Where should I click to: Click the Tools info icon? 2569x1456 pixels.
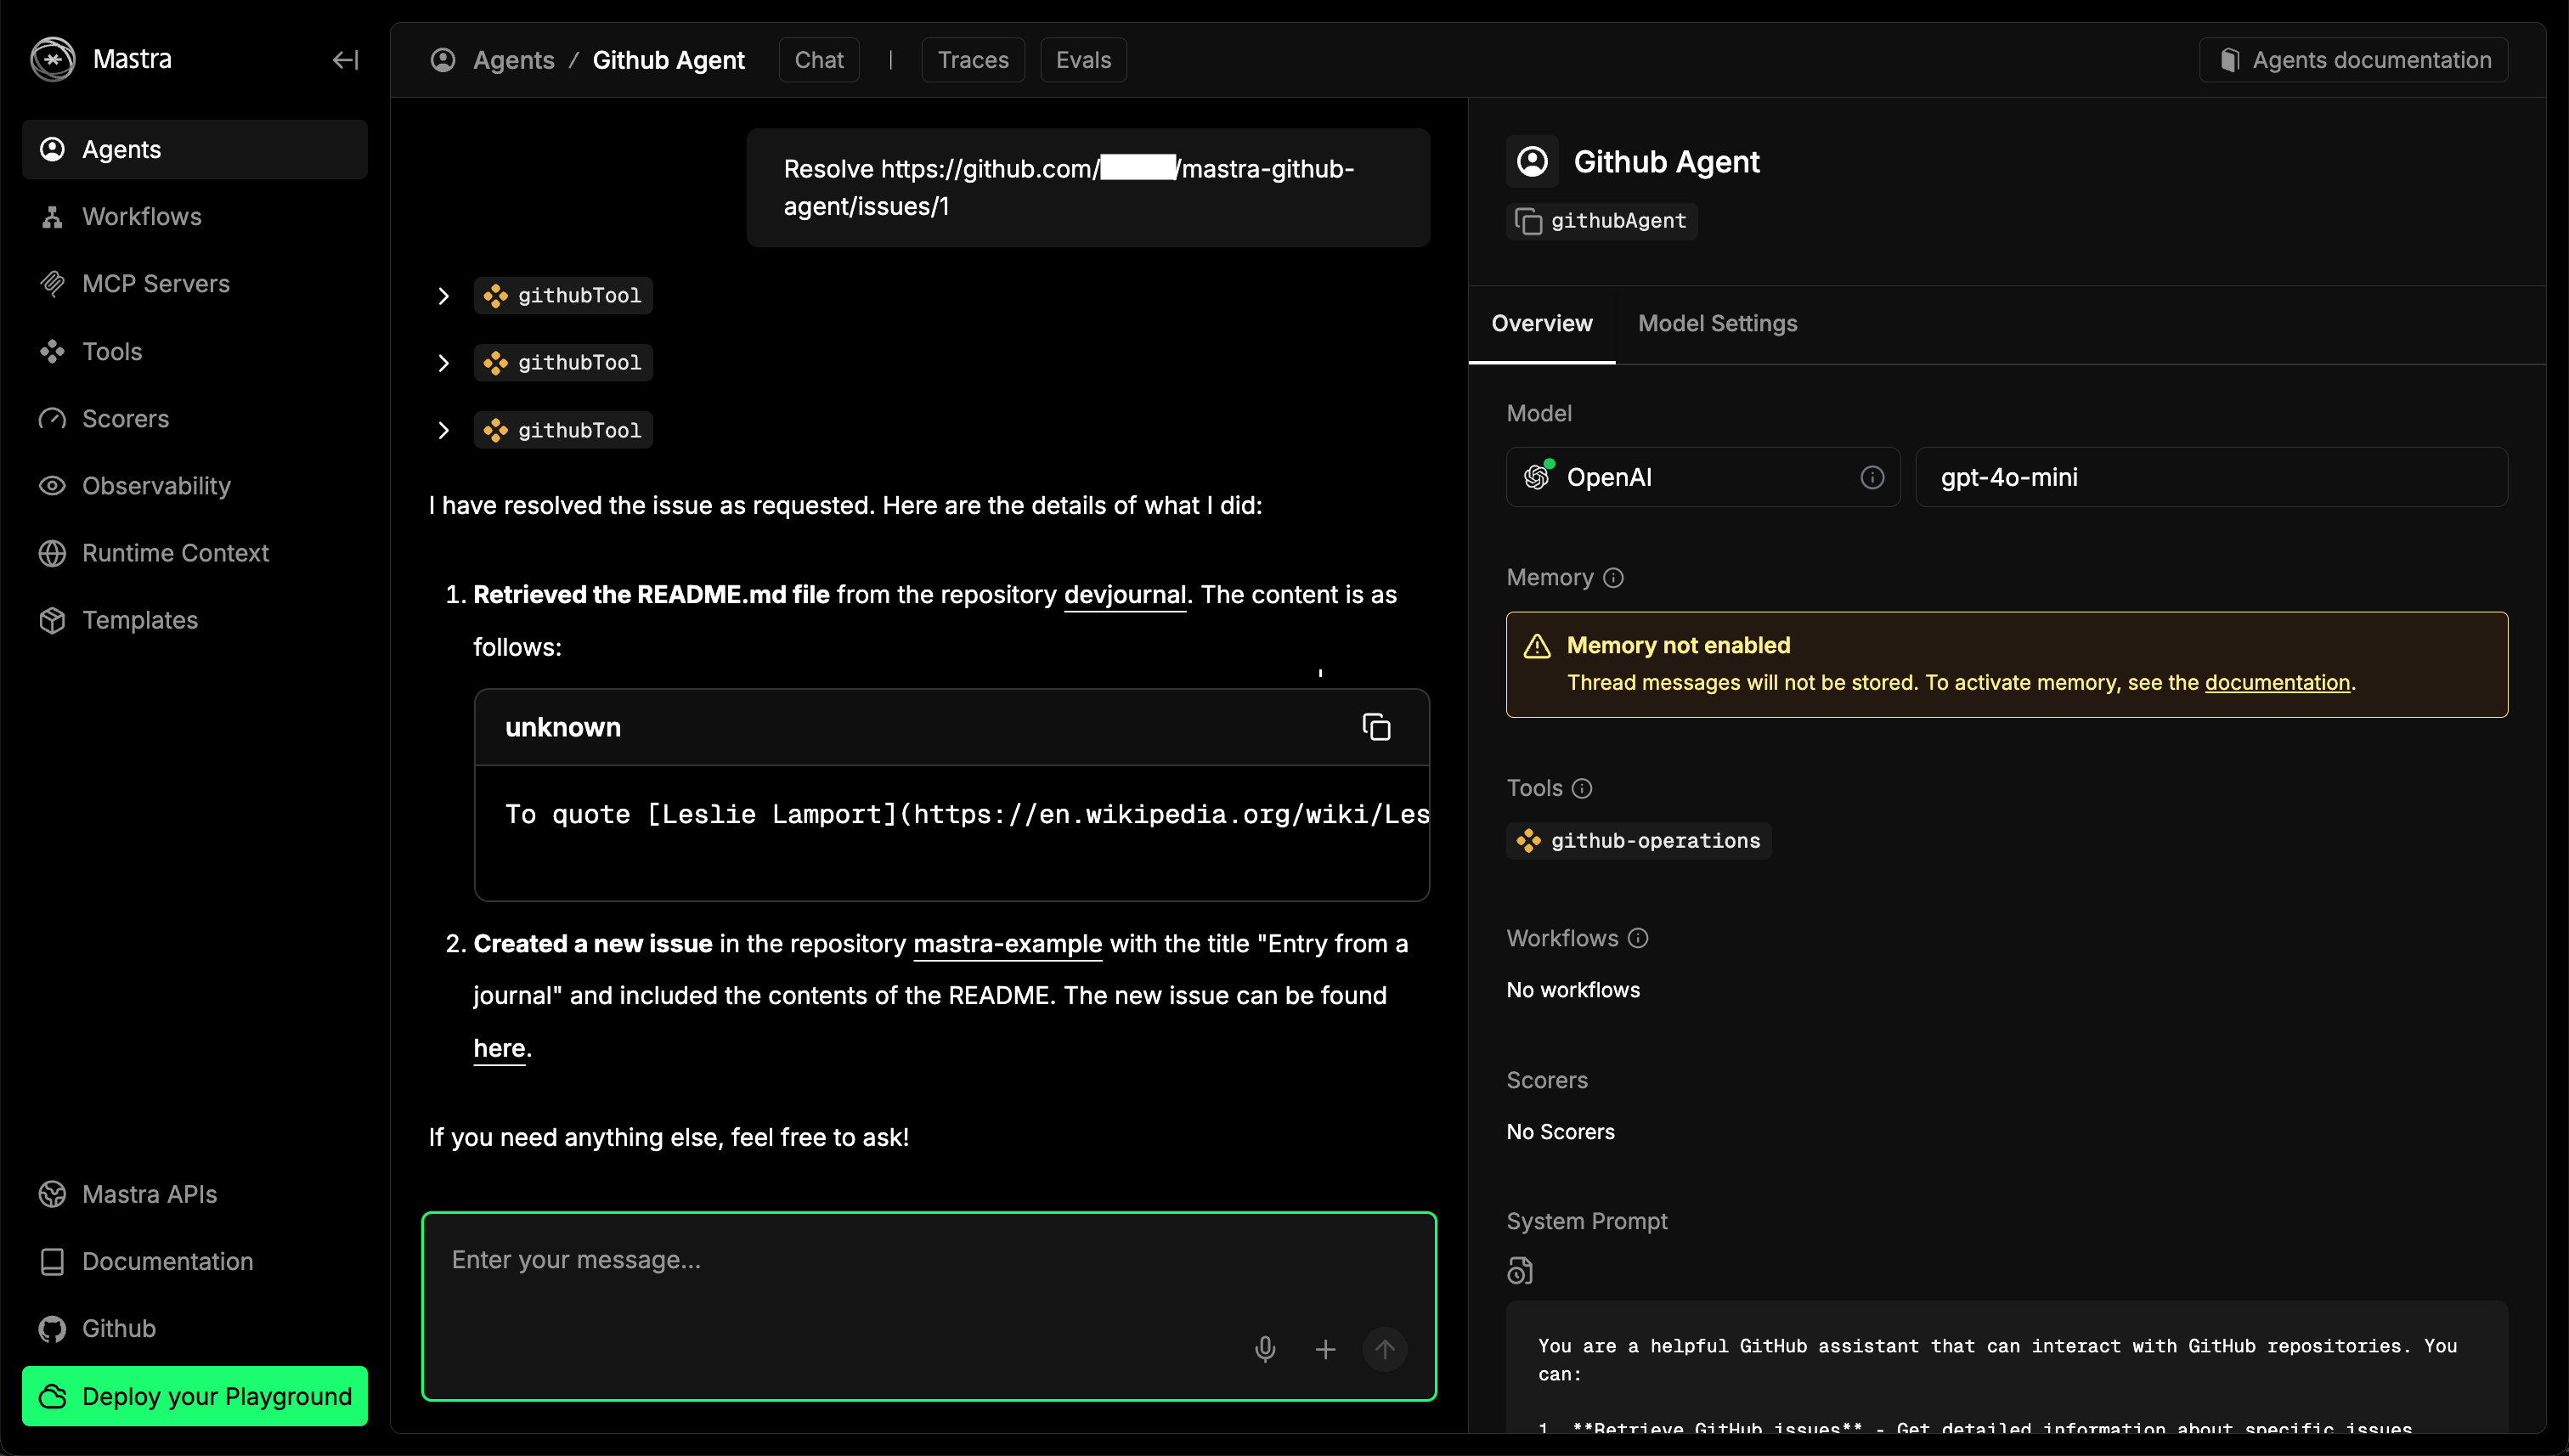pyautogui.click(x=1581, y=788)
